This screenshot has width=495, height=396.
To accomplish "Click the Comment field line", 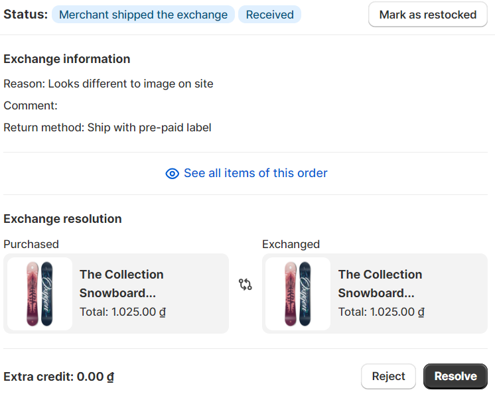I will pos(31,105).
